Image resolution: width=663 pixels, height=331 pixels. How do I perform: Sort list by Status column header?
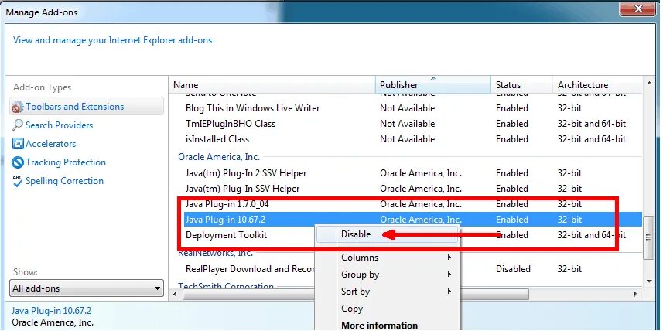(x=521, y=84)
